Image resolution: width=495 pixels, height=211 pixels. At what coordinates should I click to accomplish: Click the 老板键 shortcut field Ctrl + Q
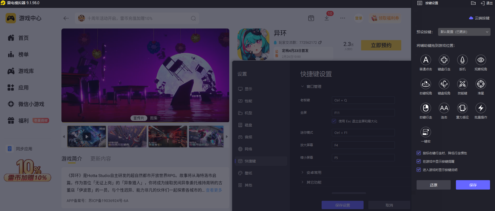click(x=363, y=100)
